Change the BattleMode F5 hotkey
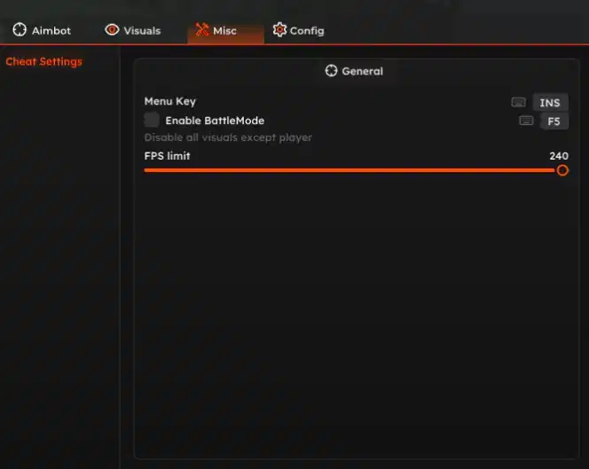 tap(554, 121)
